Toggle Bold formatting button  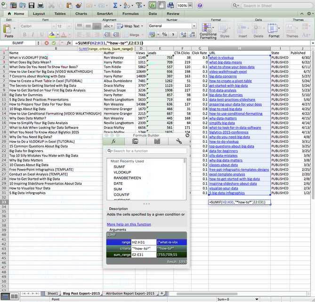coord(24,35)
